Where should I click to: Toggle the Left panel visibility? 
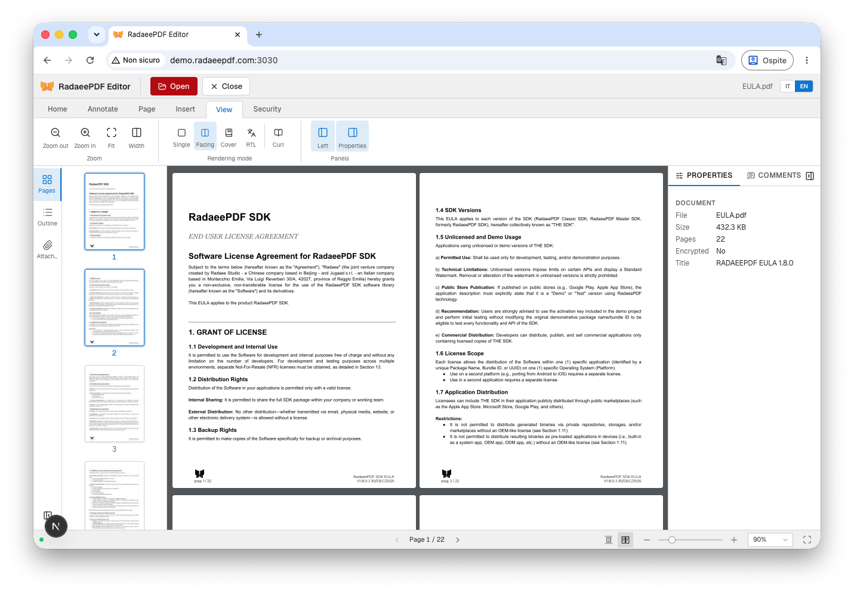coord(323,136)
